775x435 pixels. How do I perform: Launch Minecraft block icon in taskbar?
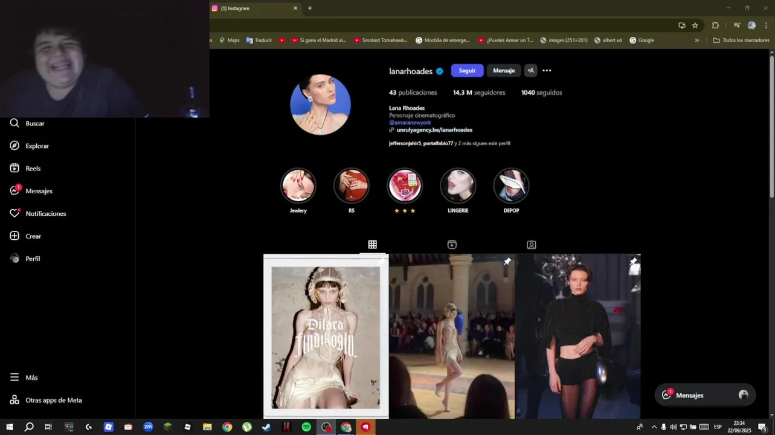point(168,427)
